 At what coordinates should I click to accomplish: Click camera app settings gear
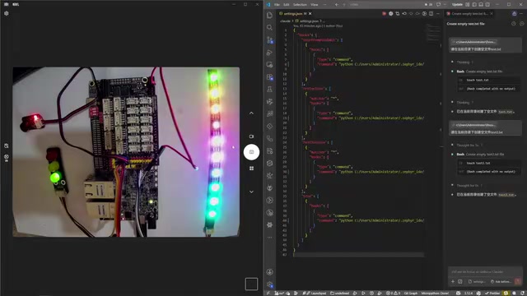(7, 13)
